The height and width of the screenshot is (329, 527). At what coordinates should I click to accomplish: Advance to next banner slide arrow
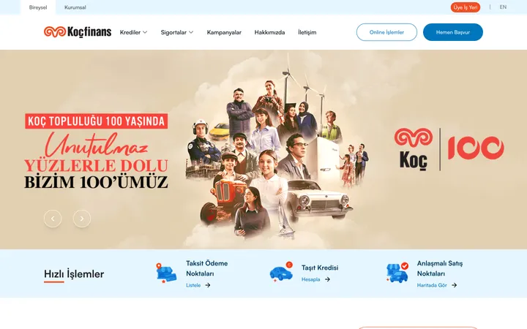click(82, 219)
